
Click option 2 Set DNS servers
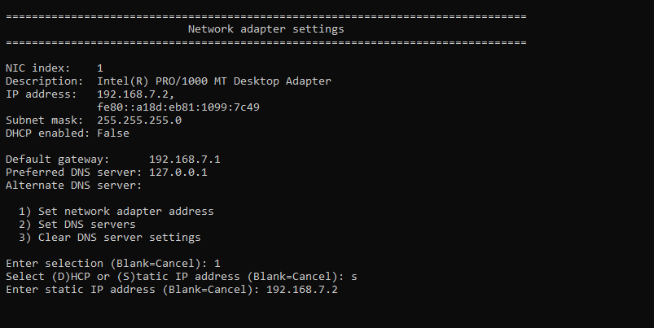77,224
